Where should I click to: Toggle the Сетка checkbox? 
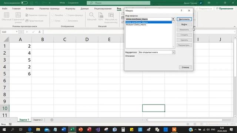coord(53,21)
